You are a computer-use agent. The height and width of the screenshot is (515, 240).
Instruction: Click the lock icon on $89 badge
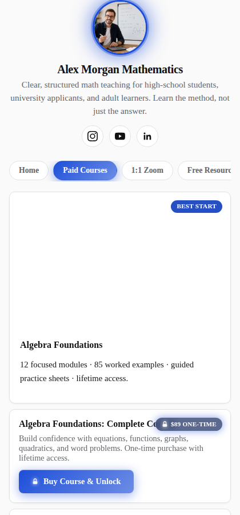click(165, 424)
